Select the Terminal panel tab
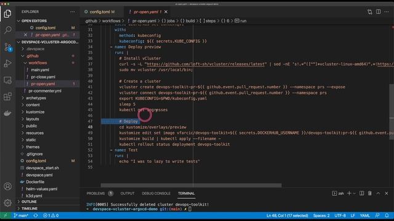This screenshot has width=394, height=221. coord(186,193)
